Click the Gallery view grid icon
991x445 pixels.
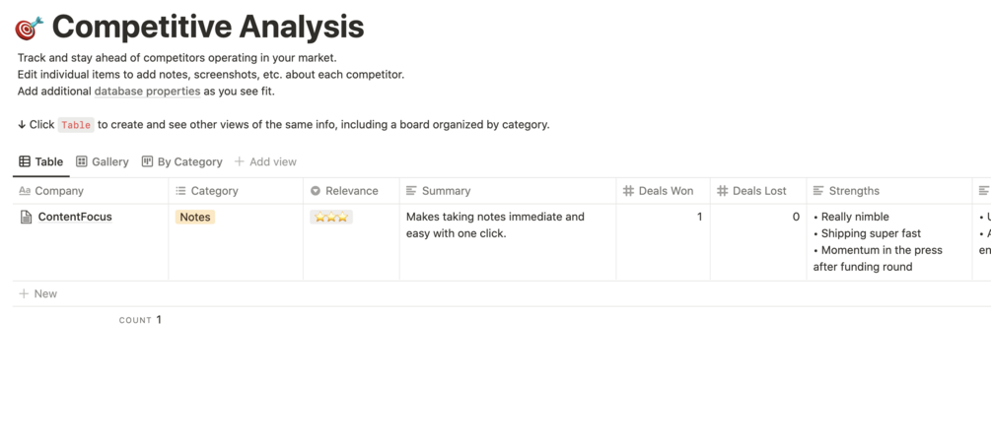82,161
